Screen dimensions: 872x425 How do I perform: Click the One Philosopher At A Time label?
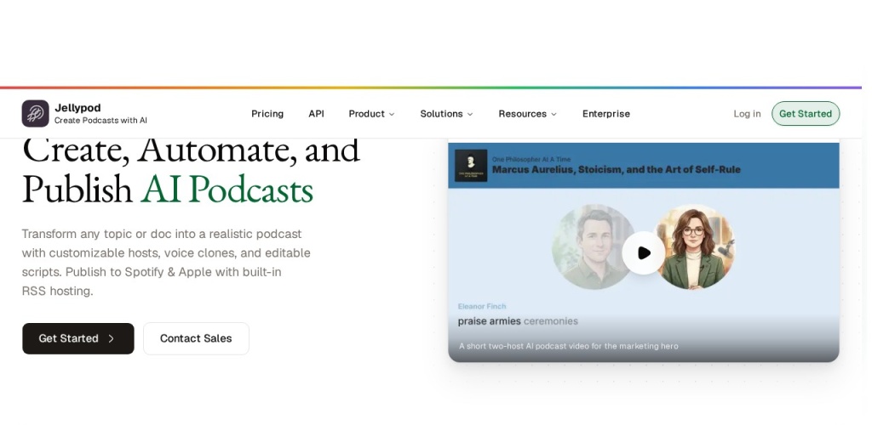click(531, 159)
